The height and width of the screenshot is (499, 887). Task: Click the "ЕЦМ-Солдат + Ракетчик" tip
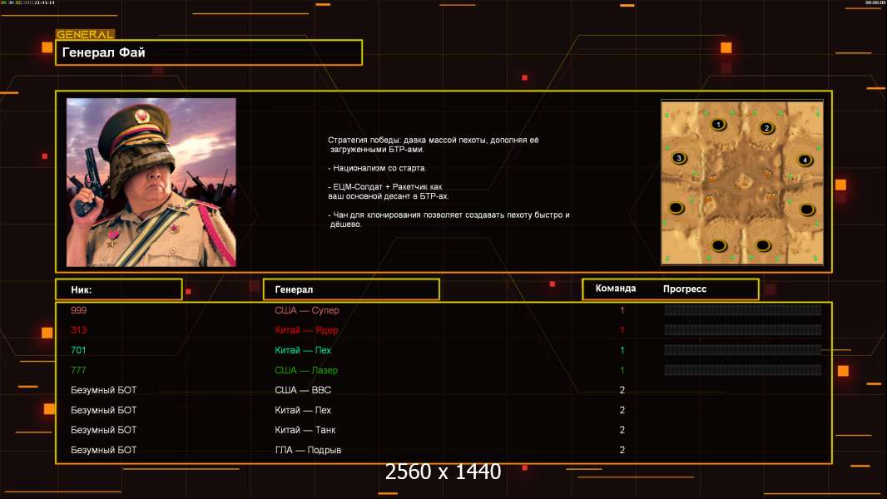click(388, 191)
